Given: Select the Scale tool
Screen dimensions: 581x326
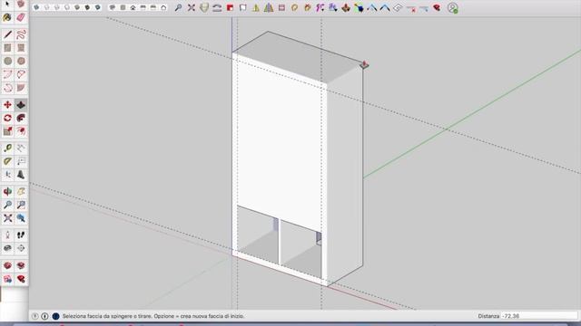Looking at the screenshot, I should point(7,131).
